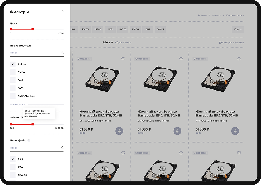Add first product to cart
Viewport: 261px width, 185px height.
(119, 131)
